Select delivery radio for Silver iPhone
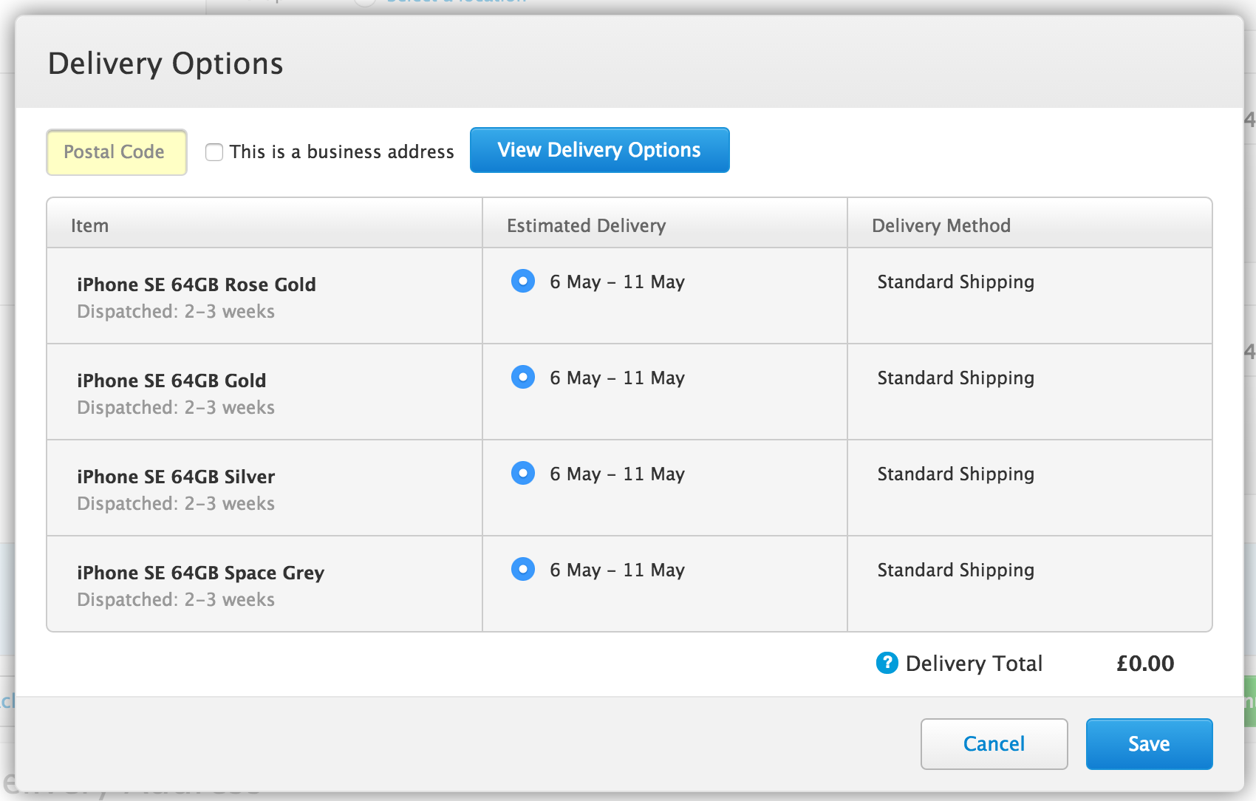The width and height of the screenshot is (1256, 801). 523,474
